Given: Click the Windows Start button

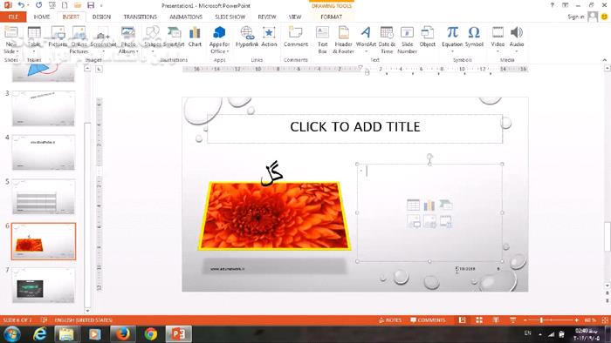Looking at the screenshot, I should tap(12, 334).
